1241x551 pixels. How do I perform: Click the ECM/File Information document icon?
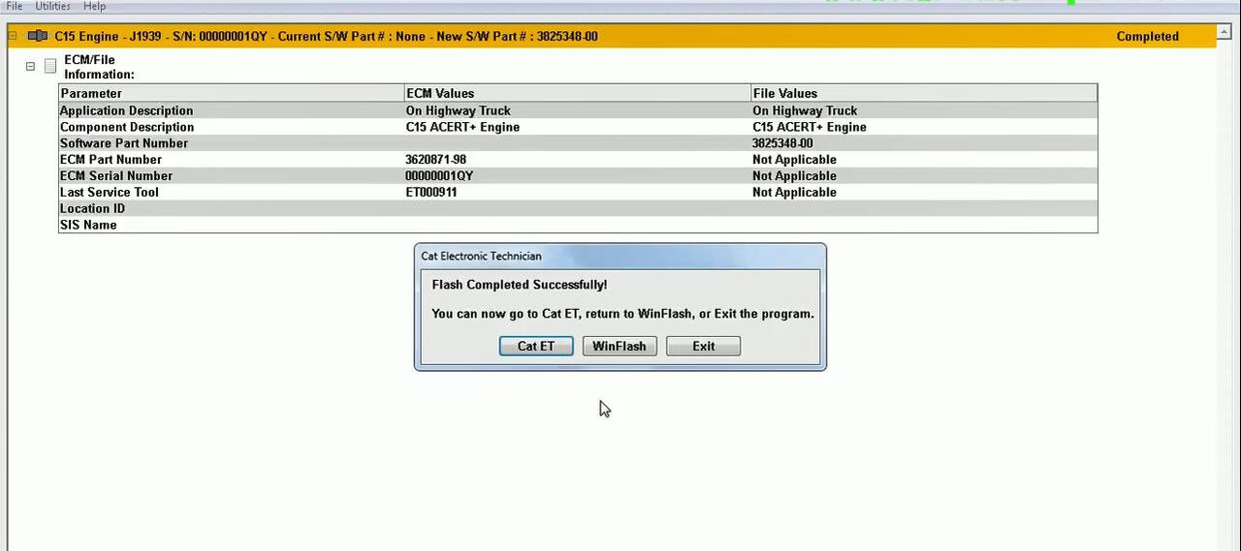(x=50, y=66)
